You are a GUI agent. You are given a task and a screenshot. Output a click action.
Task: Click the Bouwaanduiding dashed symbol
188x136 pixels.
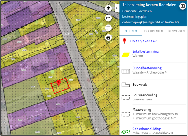[x=126, y=97]
